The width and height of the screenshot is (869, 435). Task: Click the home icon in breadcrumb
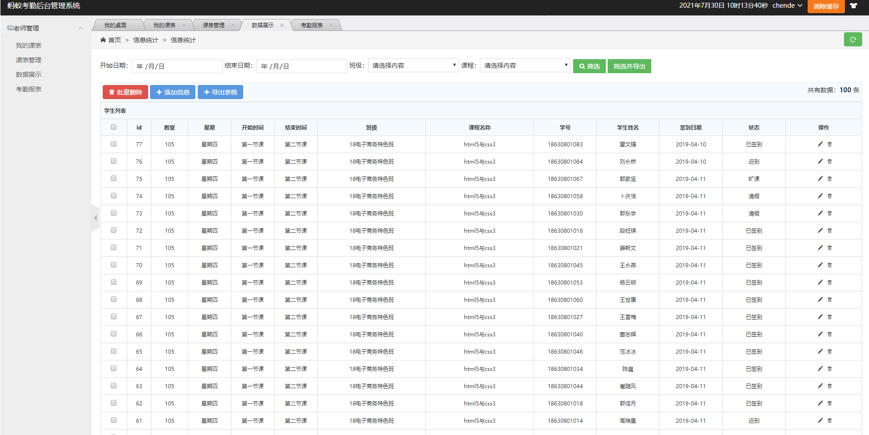coord(103,40)
